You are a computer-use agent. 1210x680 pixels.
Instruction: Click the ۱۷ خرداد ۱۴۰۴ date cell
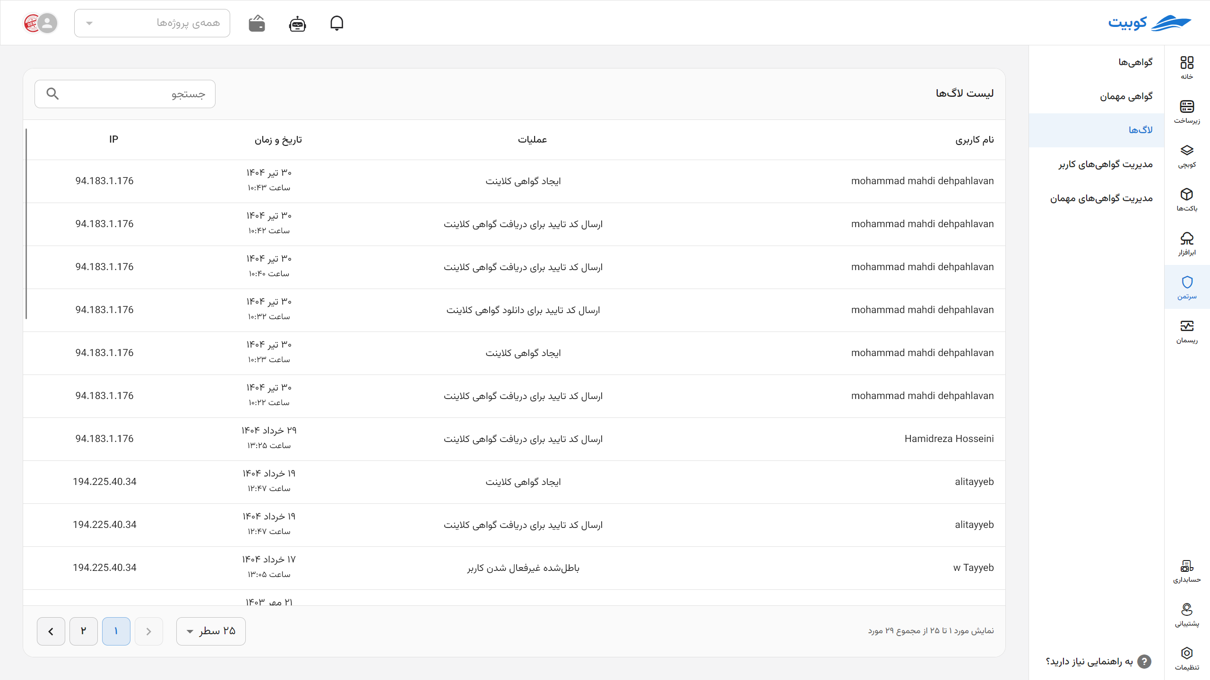coord(269,559)
